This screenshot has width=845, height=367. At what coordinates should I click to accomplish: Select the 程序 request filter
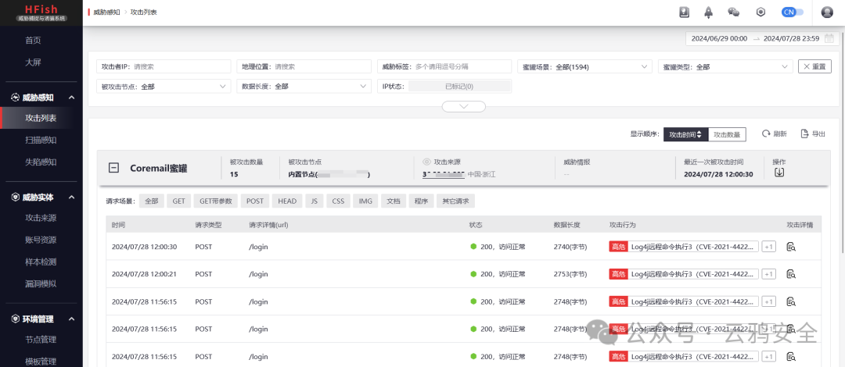click(x=422, y=201)
